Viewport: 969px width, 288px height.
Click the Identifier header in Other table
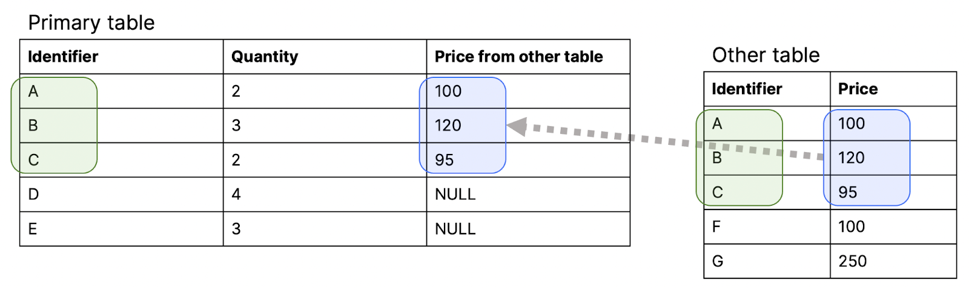tap(747, 89)
